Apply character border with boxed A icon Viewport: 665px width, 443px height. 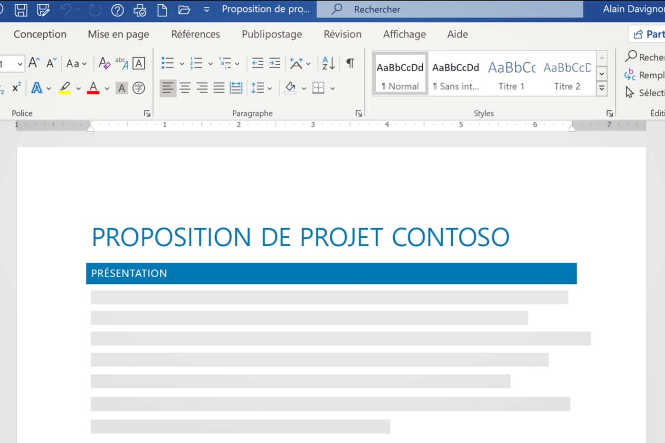139,63
